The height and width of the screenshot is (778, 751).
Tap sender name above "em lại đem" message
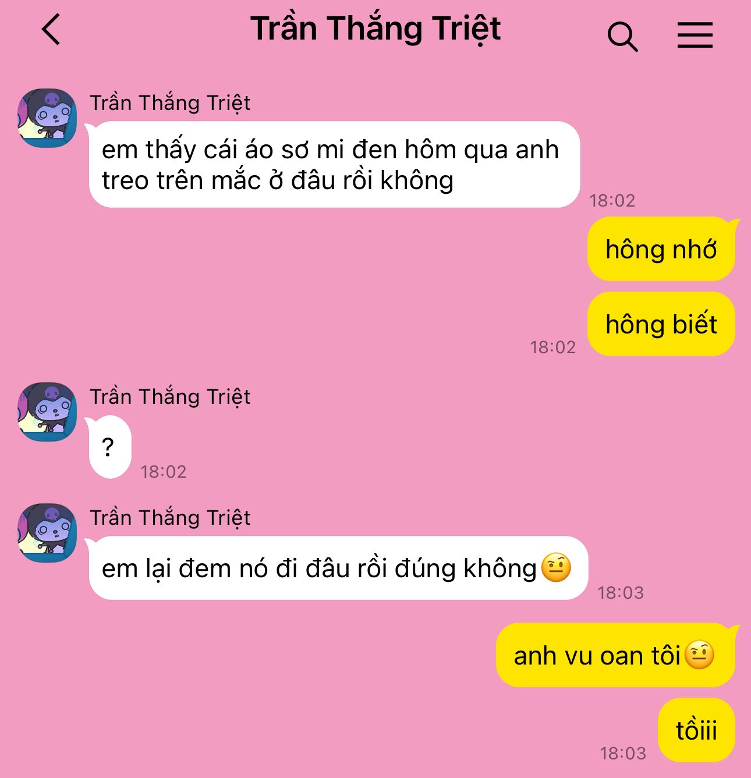(x=170, y=518)
